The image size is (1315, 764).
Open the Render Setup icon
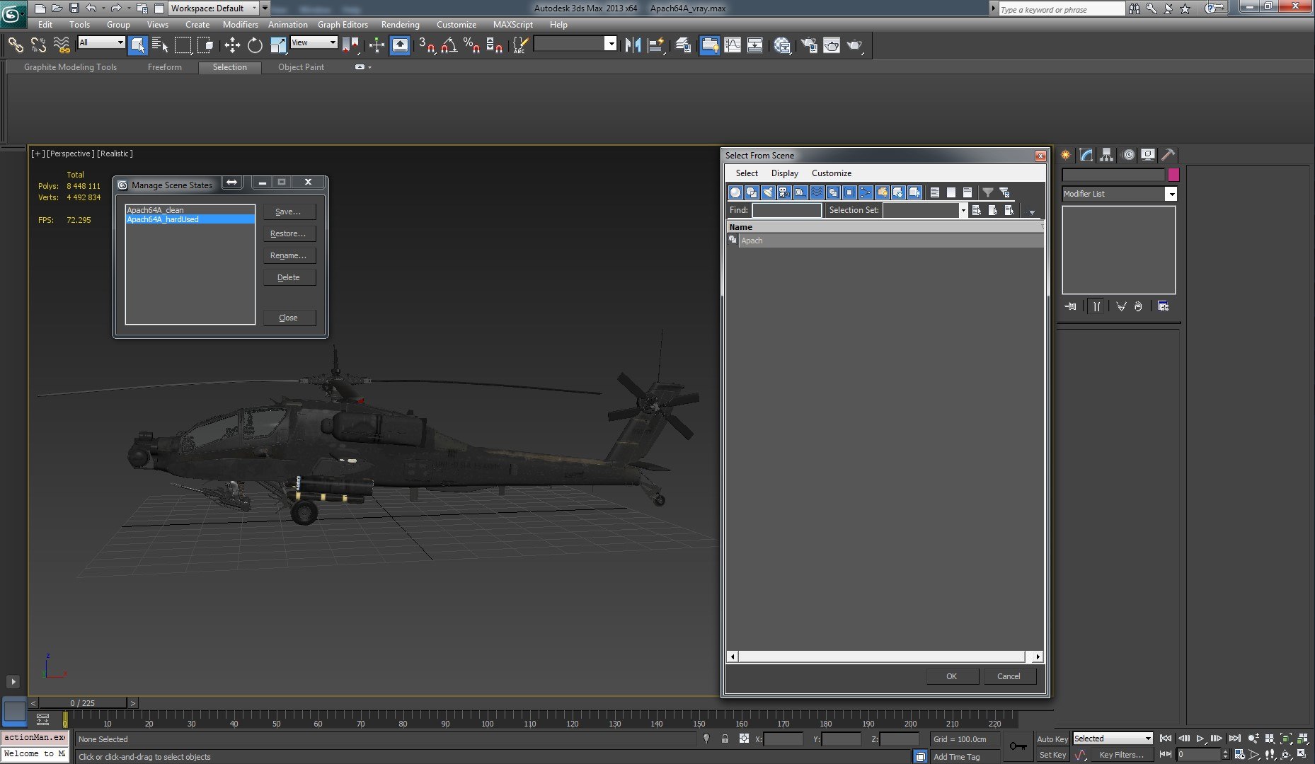click(809, 45)
